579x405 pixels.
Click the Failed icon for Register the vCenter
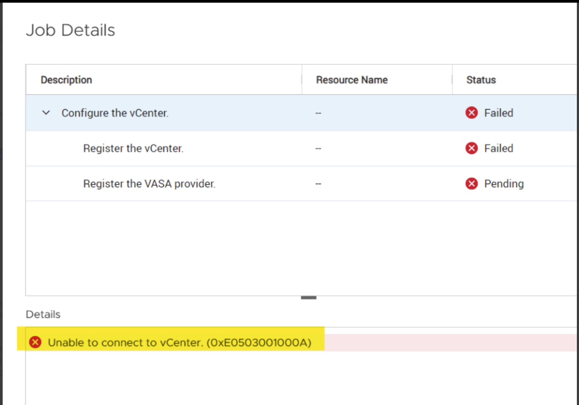click(x=471, y=148)
